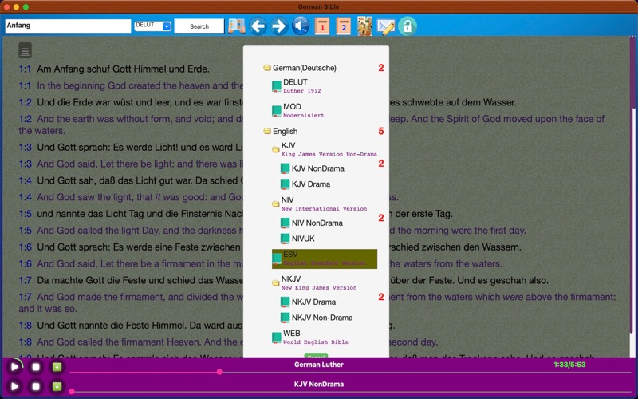Open the illustrated Bible pictures icon
This screenshot has height=399, width=638.
point(364,26)
